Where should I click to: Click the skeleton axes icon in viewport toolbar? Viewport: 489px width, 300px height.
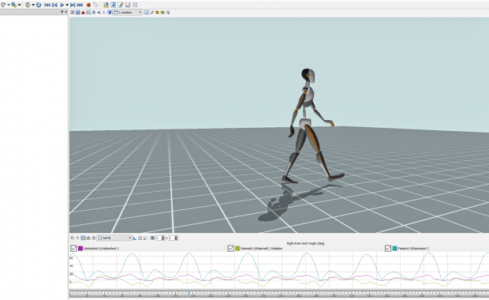[x=99, y=13]
